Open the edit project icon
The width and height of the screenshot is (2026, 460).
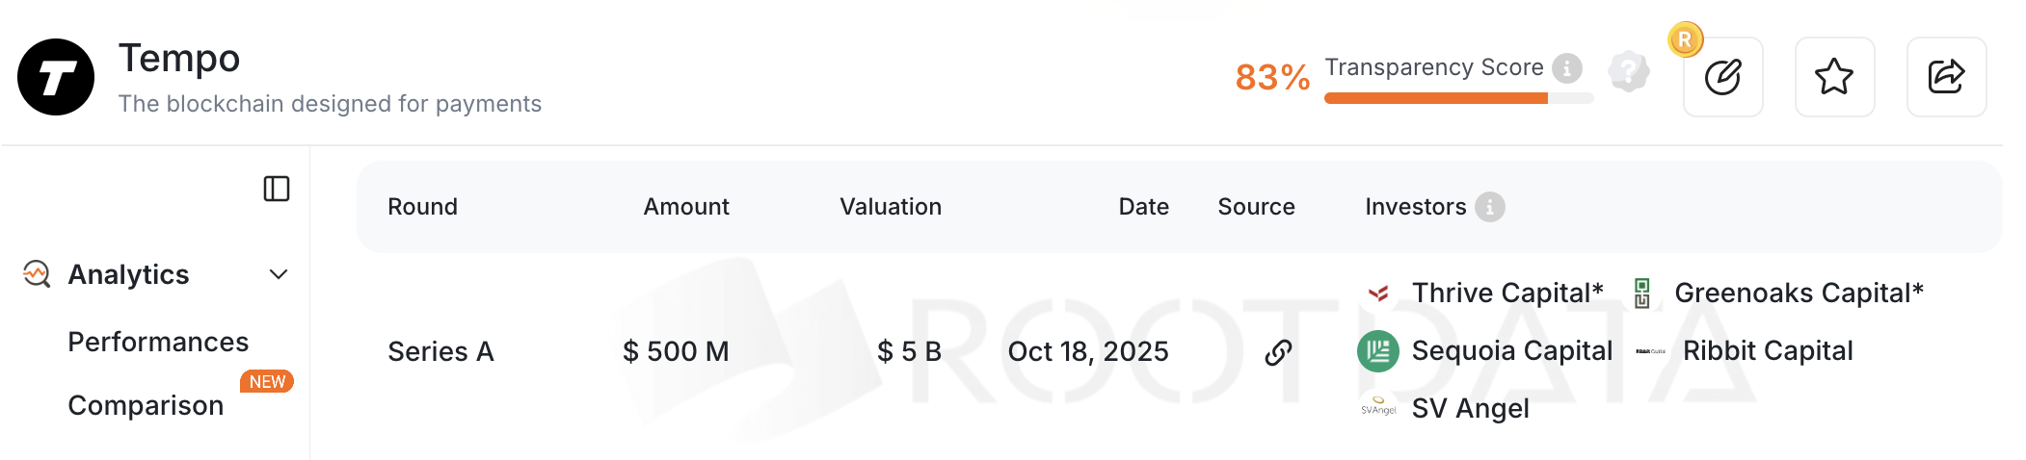point(1722,77)
